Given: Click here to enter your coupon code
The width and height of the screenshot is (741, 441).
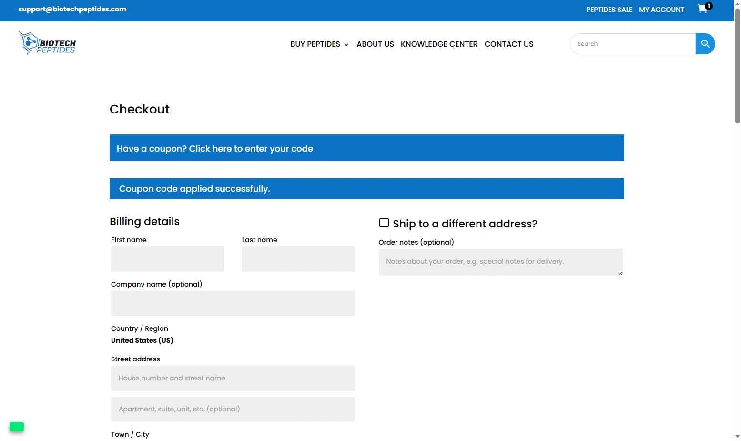Looking at the screenshot, I should coord(251,148).
